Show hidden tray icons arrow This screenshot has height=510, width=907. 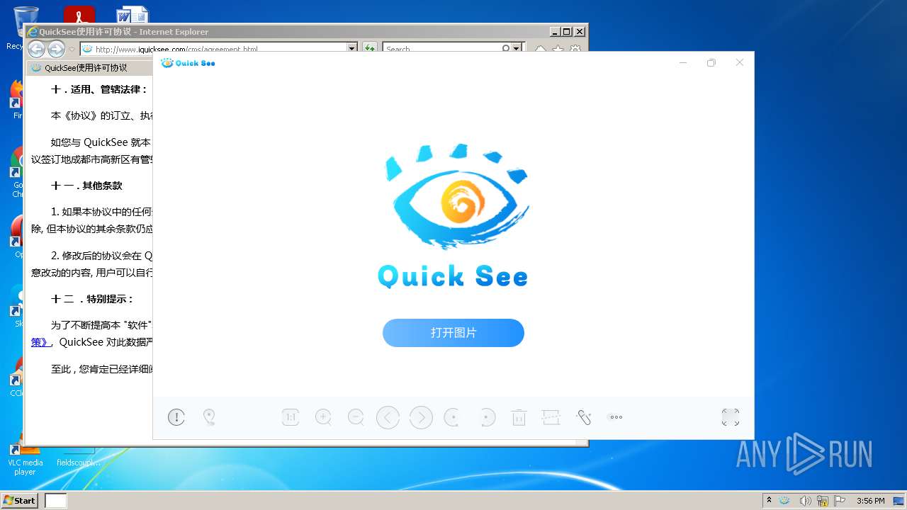(x=769, y=500)
